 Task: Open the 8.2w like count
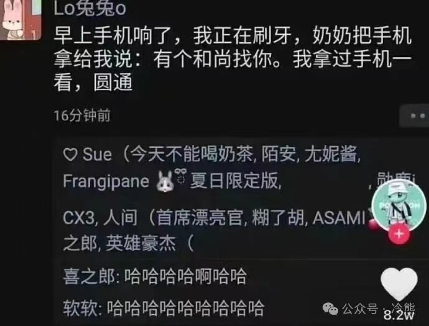click(399, 315)
